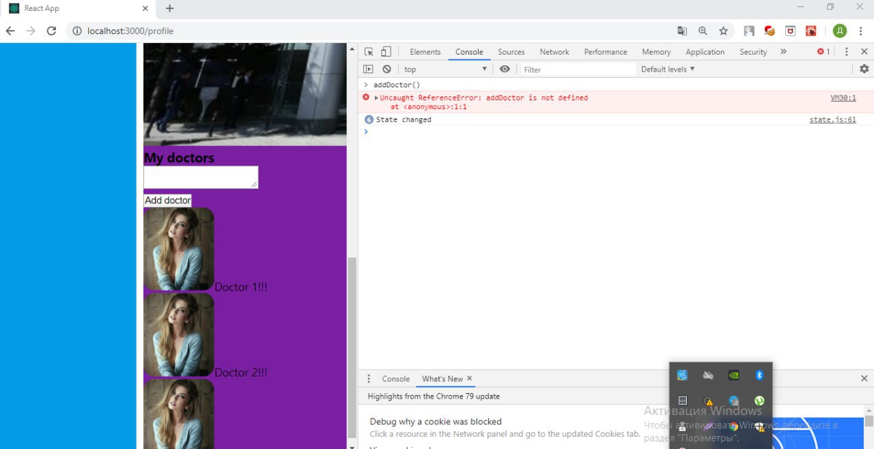Click the uTorrent tray icon
The image size is (874, 449).
[759, 401]
